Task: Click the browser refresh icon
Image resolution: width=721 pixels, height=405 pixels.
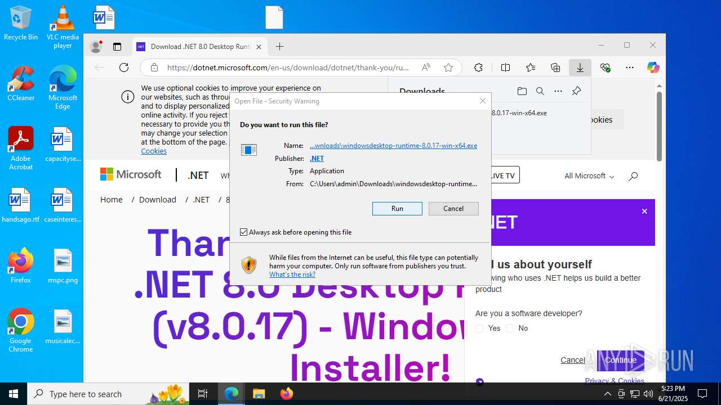Action: point(124,67)
